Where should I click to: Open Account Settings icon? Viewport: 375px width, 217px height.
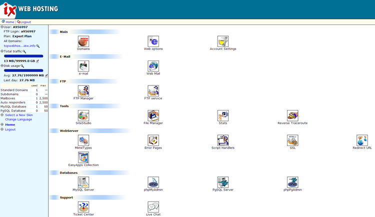(x=223, y=41)
